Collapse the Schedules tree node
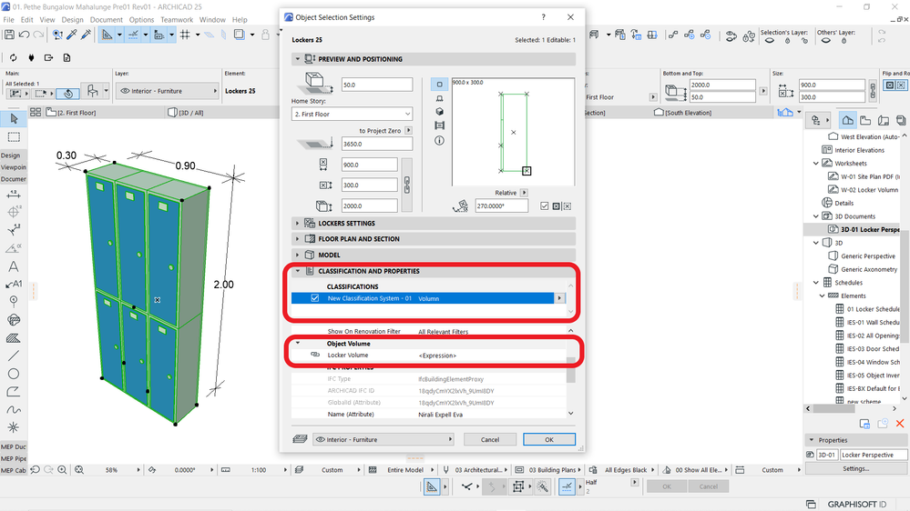The width and height of the screenshot is (910, 511). pos(816,283)
